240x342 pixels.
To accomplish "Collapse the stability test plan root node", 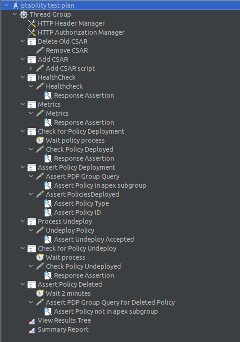I will pyautogui.click(x=7, y=5).
